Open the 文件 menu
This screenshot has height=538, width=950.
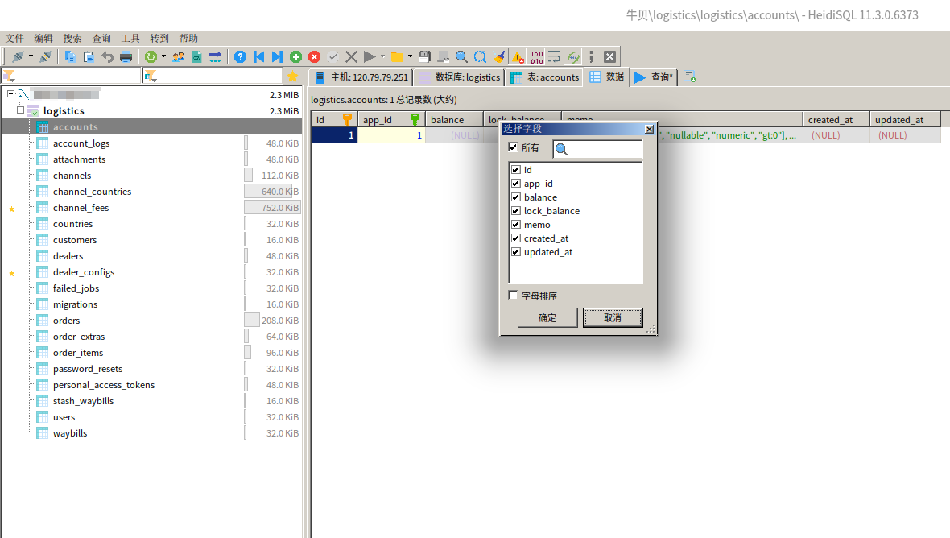pyautogui.click(x=14, y=38)
